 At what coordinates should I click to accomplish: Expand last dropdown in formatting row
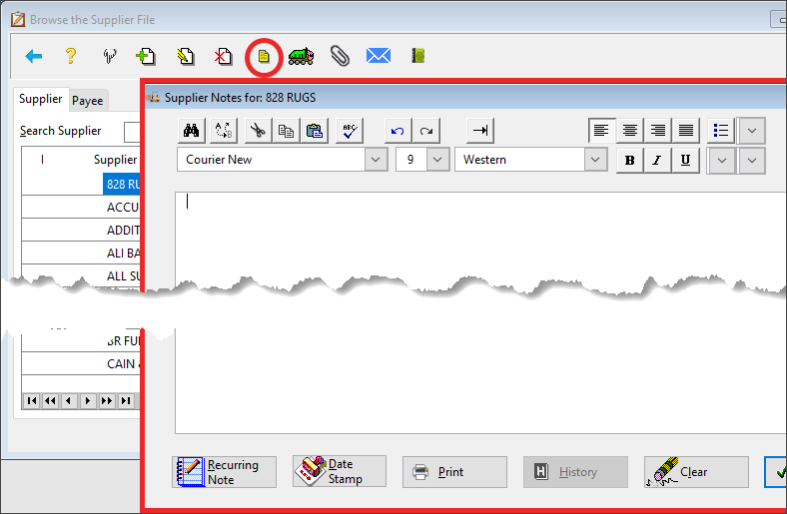(x=751, y=161)
